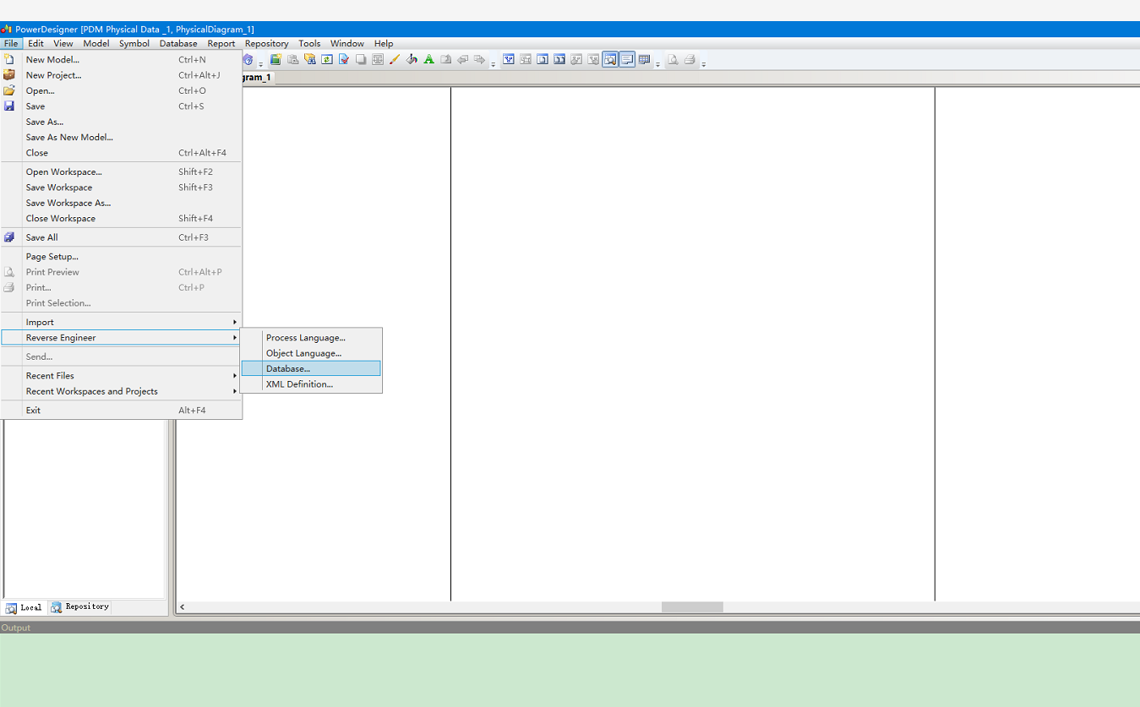Click the Refresh icon on the toolbar
Viewport: 1140px width, 707px height.
pos(326,59)
